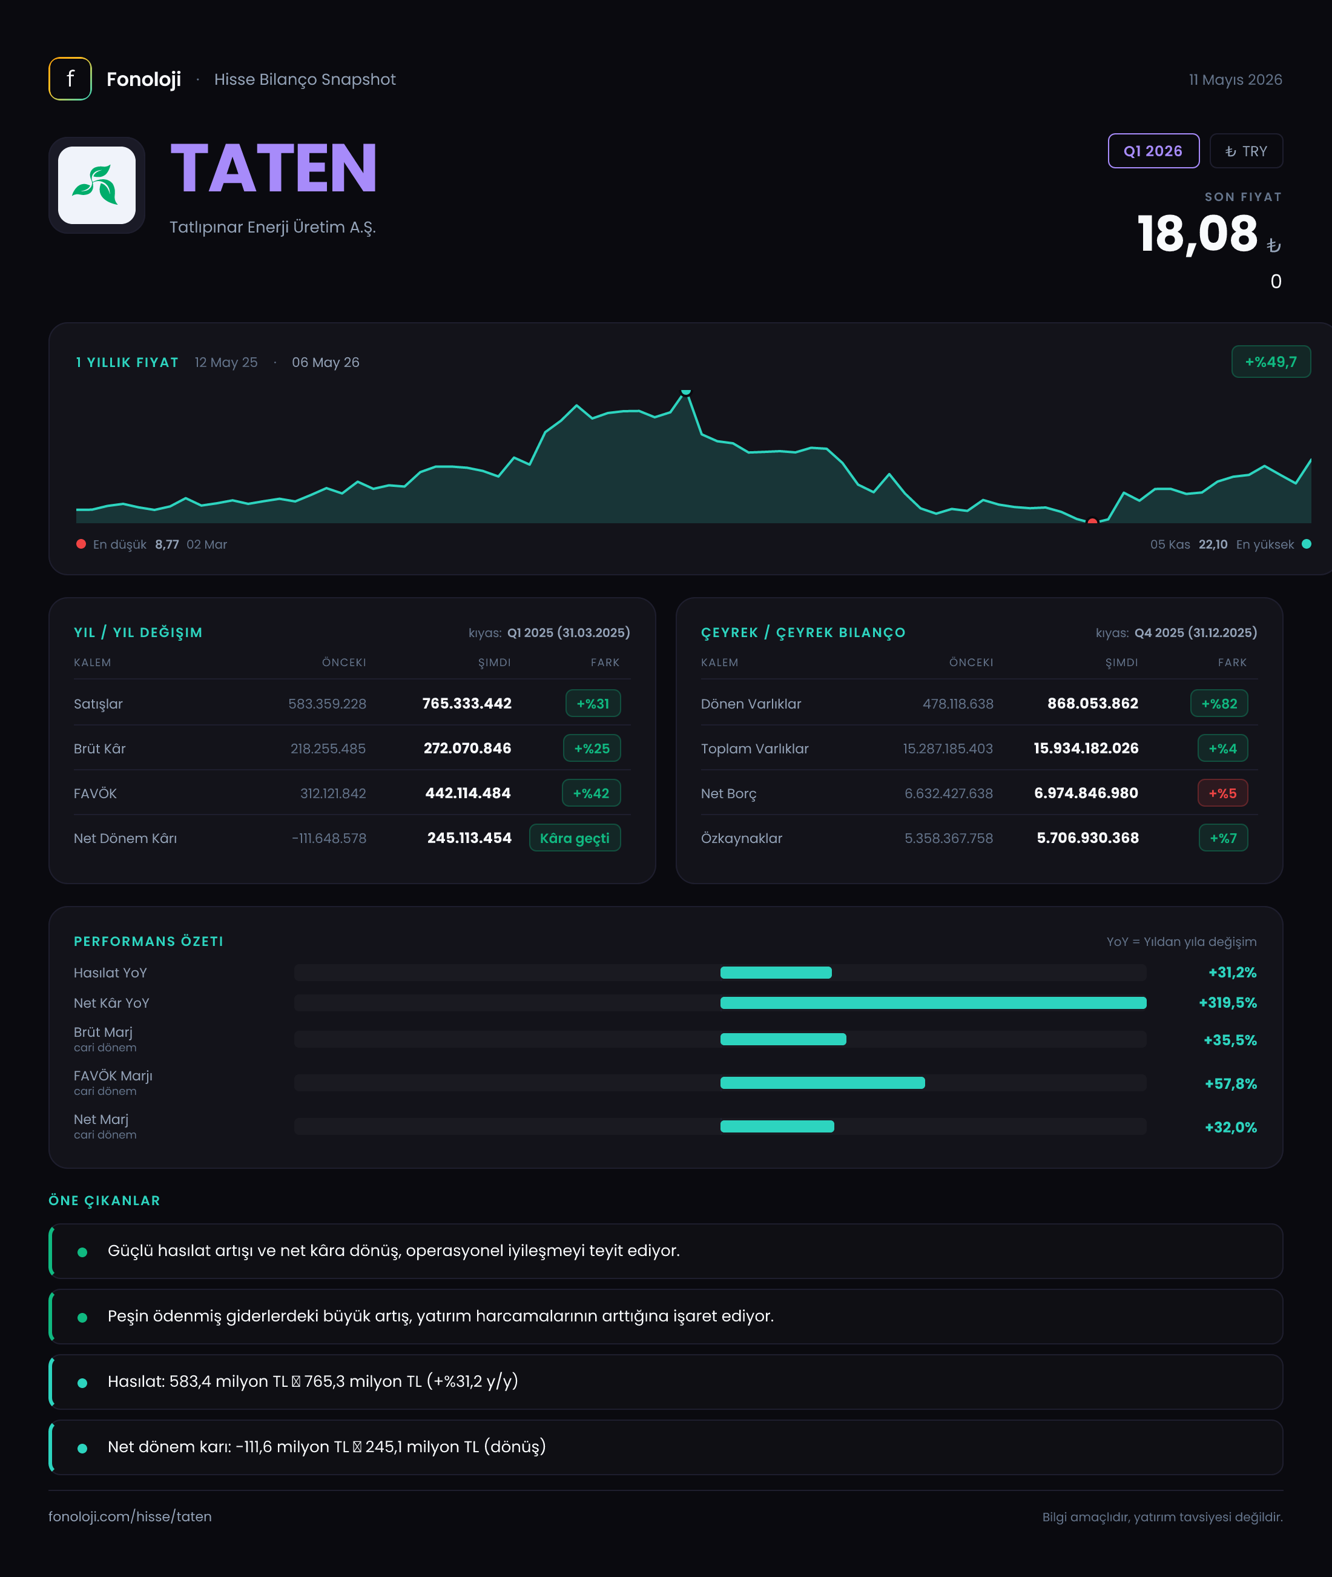Click the Q1 2025 (31.03.2025) comparison label
The width and height of the screenshot is (1332, 1577).
pyautogui.click(x=569, y=633)
